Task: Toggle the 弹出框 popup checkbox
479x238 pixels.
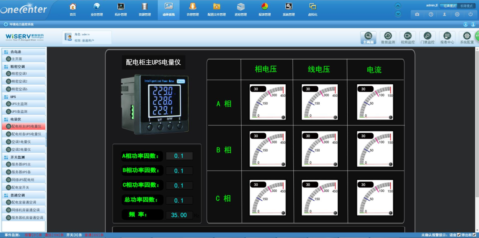Action: [474, 235]
